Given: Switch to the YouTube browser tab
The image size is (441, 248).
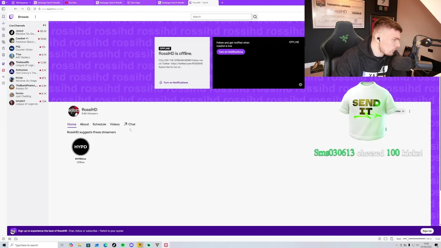Looking at the screenshot, I should pos(79,2).
